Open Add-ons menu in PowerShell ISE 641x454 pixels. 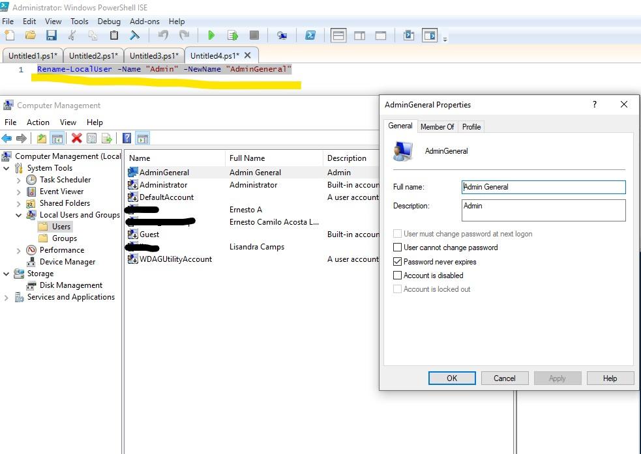coord(144,21)
